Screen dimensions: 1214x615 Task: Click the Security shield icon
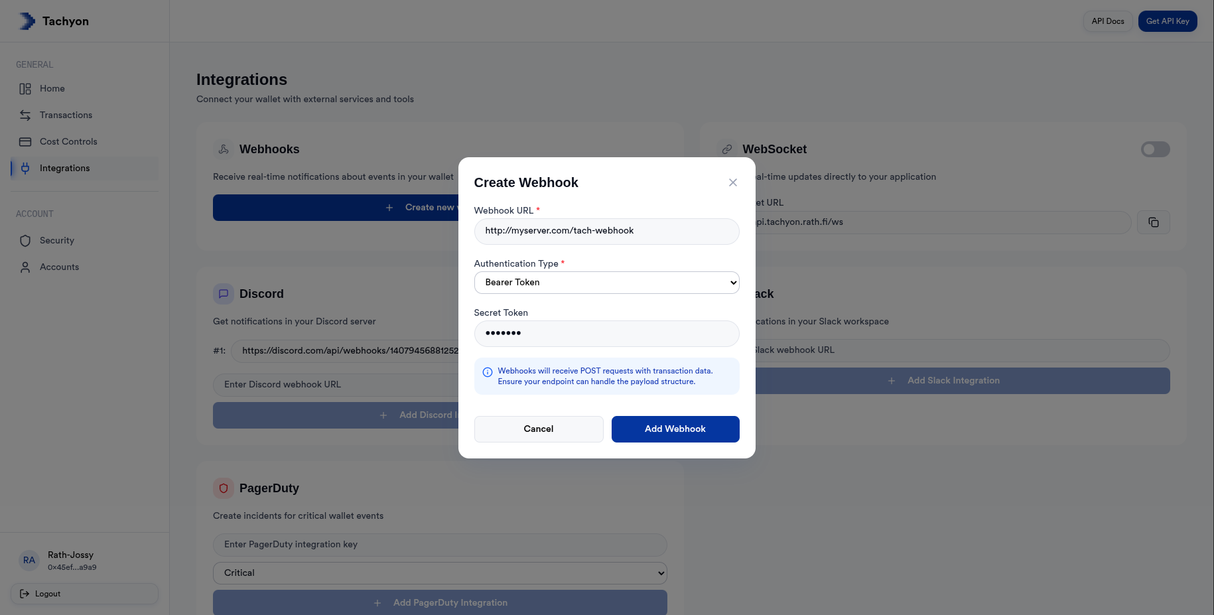(x=25, y=240)
